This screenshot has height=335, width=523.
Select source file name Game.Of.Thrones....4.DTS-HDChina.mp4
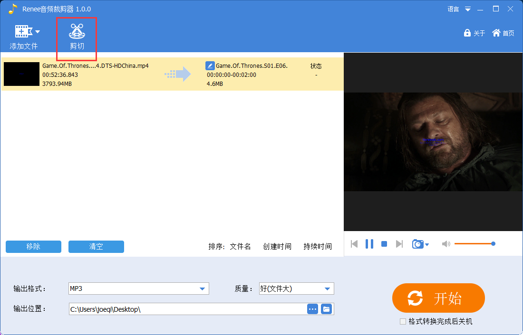coord(96,65)
